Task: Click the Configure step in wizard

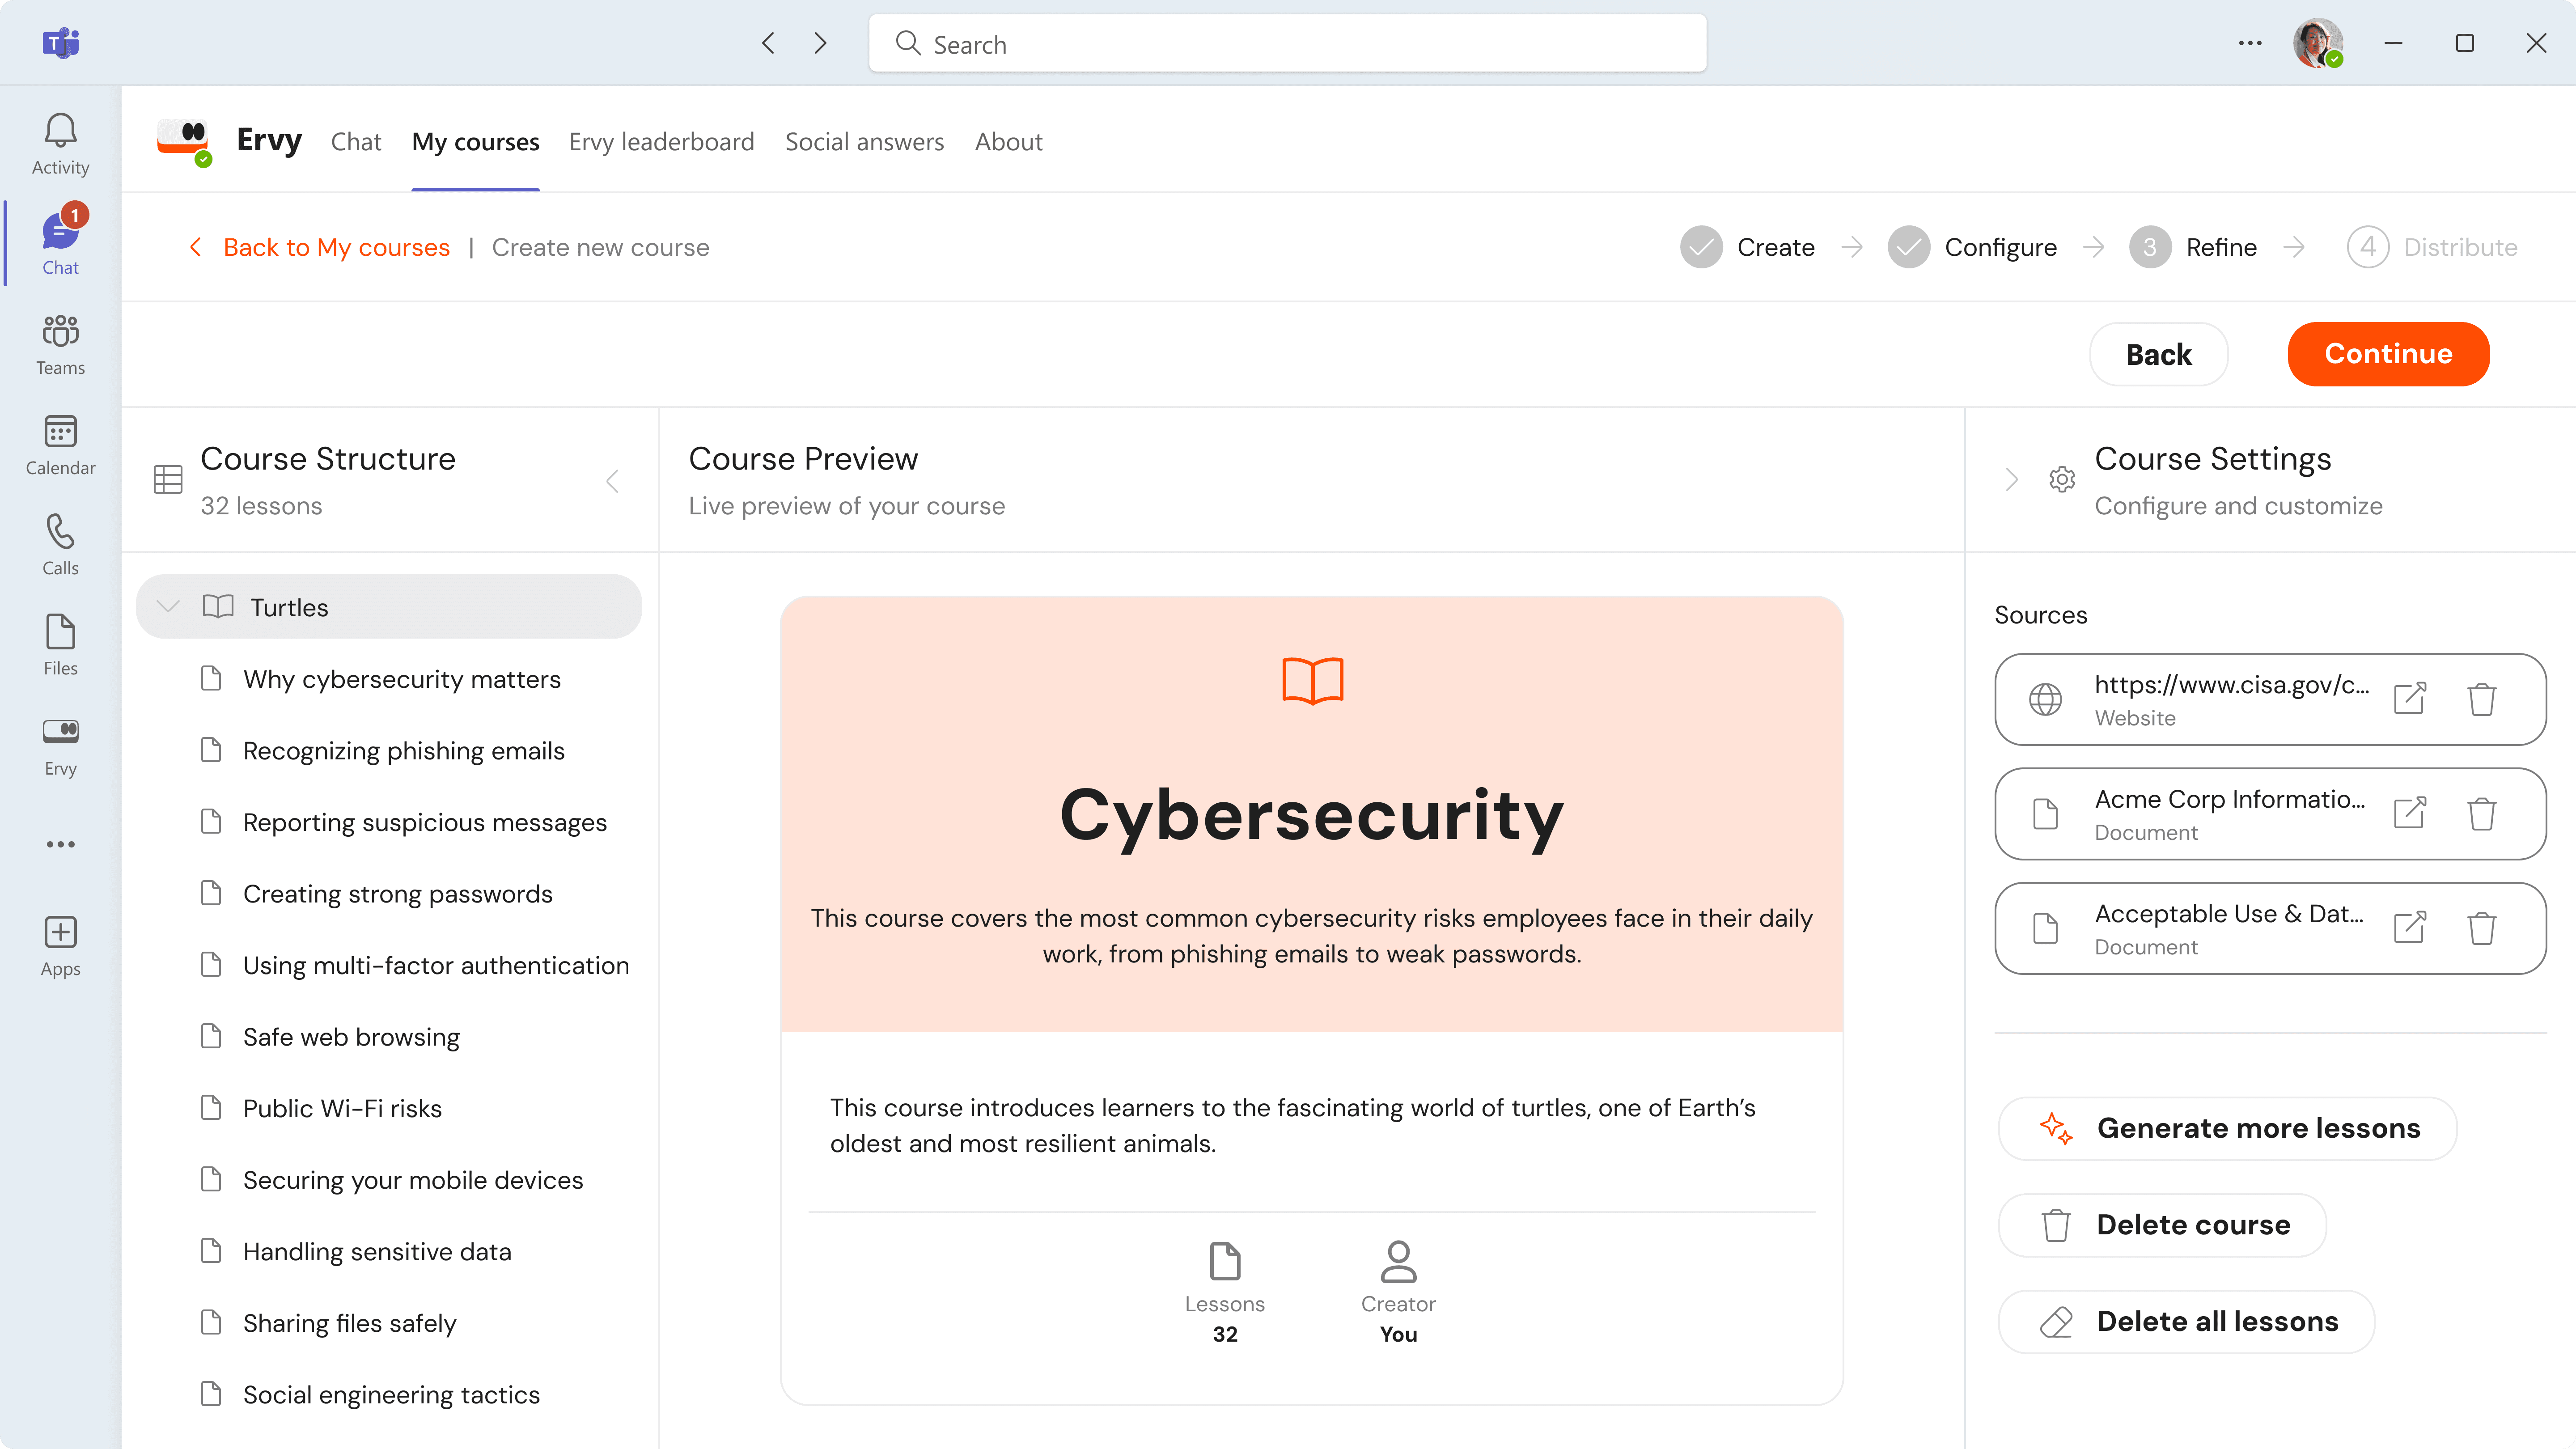Action: 1999,247
